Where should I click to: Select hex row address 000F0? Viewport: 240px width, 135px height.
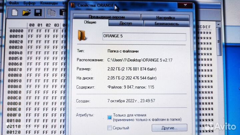coord(14,115)
